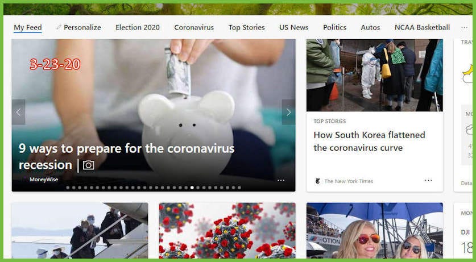Open the photo gallery camera icon
Screen dimensions: 476x262
(x=89, y=165)
